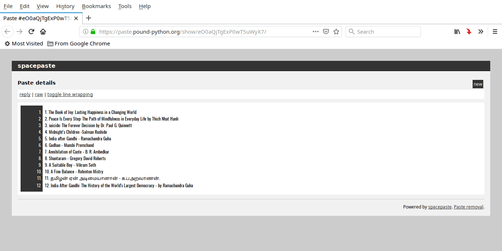
Task: Open the From Google Chrome bookmarks folder
Action: point(79,44)
